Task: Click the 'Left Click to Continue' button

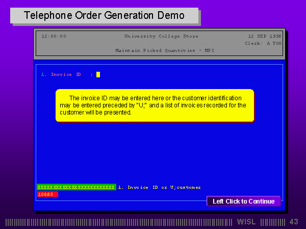Action: click(x=243, y=201)
